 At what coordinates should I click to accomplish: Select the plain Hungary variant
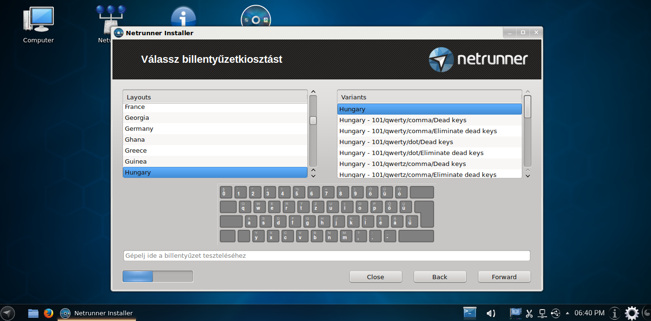(429, 109)
